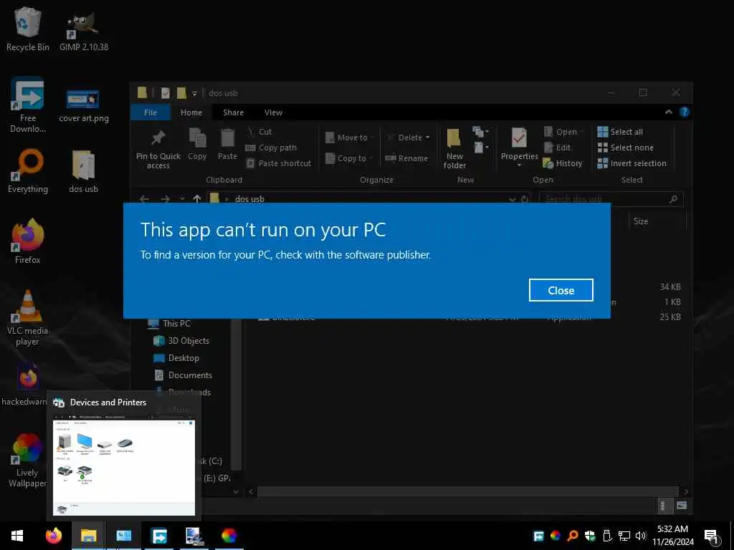Image resolution: width=734 pixels, height=550 pixels.
Task: Open the quick access toolbar customize dropdown
Action: 195,94
